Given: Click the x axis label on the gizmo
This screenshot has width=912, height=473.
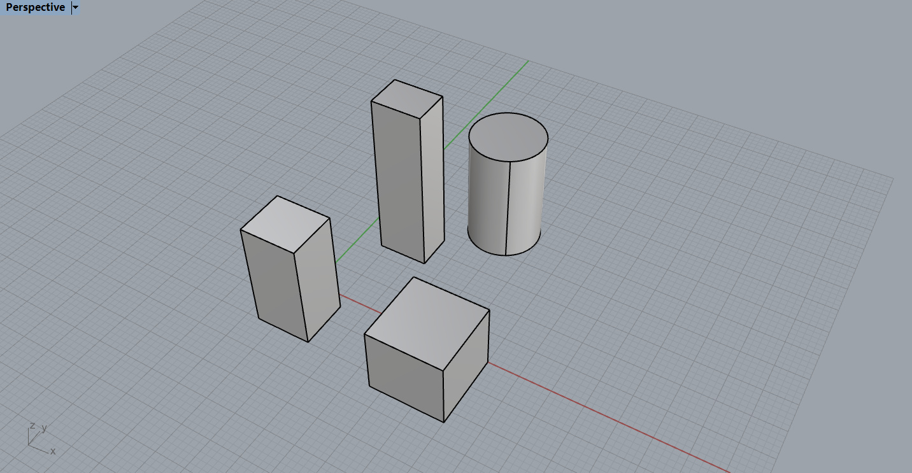Looking at the screenshot, I should (x=53, y=451).
